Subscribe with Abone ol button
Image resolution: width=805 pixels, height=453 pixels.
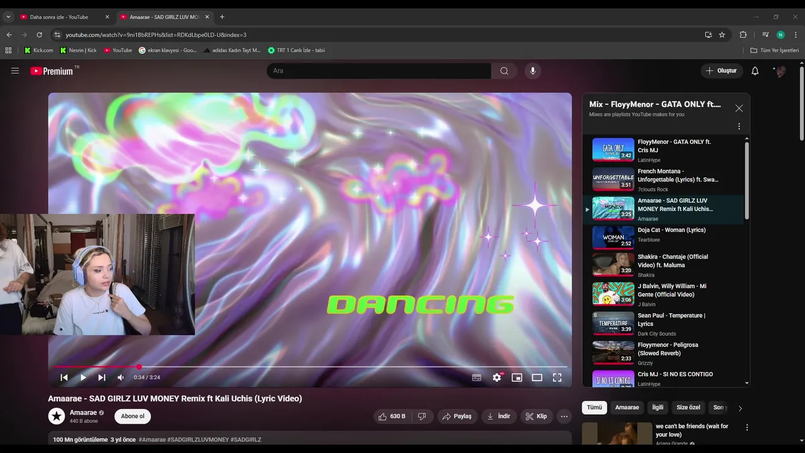click(x=133, y=417)
